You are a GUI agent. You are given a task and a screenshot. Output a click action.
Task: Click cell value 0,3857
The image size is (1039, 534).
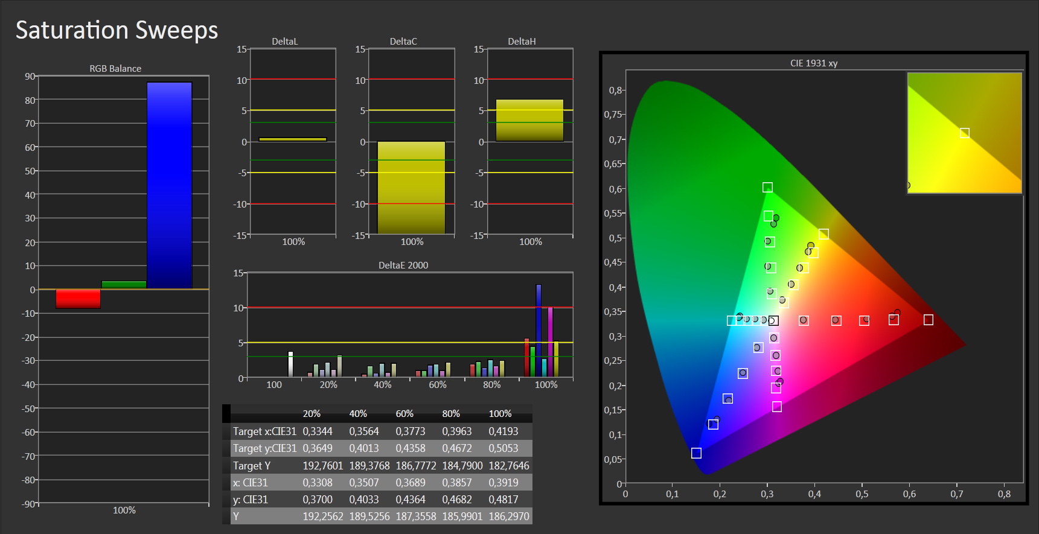457,483
